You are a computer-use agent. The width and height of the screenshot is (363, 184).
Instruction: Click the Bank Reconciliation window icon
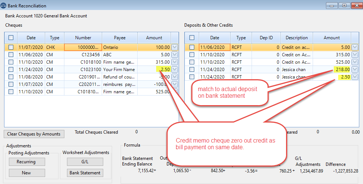(3, 6)
